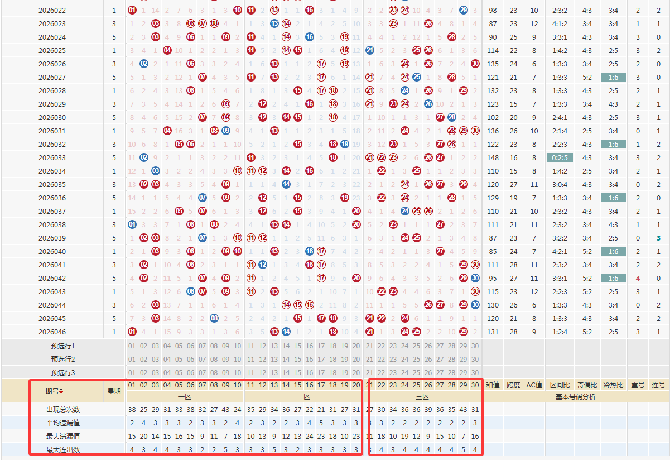Image resolution: width=670 pixels, height=460 pixels.
Task: Select blue ball 07 in row 2026039
Action: tap(203, 238)
